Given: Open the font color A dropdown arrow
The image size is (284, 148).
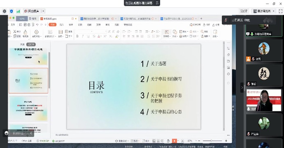Looking at the screenshot, I should tap(101, 36).
